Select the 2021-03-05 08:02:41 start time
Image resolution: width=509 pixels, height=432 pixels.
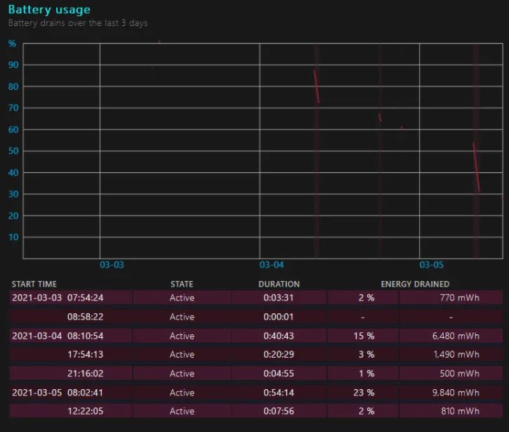point(58,393)
